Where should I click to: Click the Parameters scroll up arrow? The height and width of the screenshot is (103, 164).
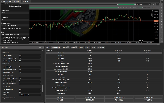click(42, 51)
